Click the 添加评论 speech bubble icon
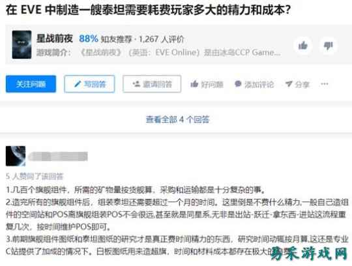 (238, 84)
